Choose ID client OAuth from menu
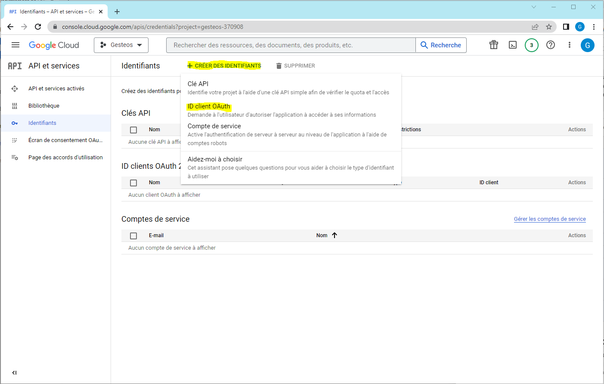Screen dimensions: 604x384 pos(209,106)
